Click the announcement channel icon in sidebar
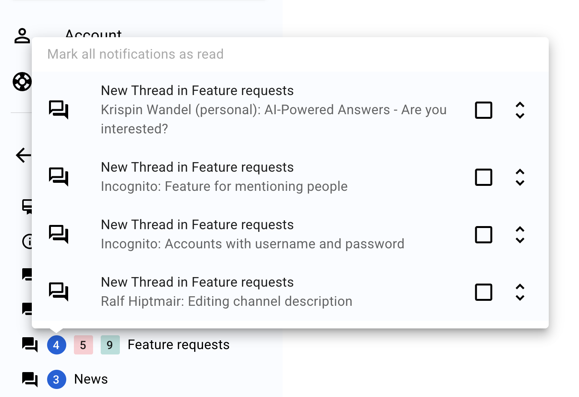Viewport: 579px width, 397px height. 27,207
